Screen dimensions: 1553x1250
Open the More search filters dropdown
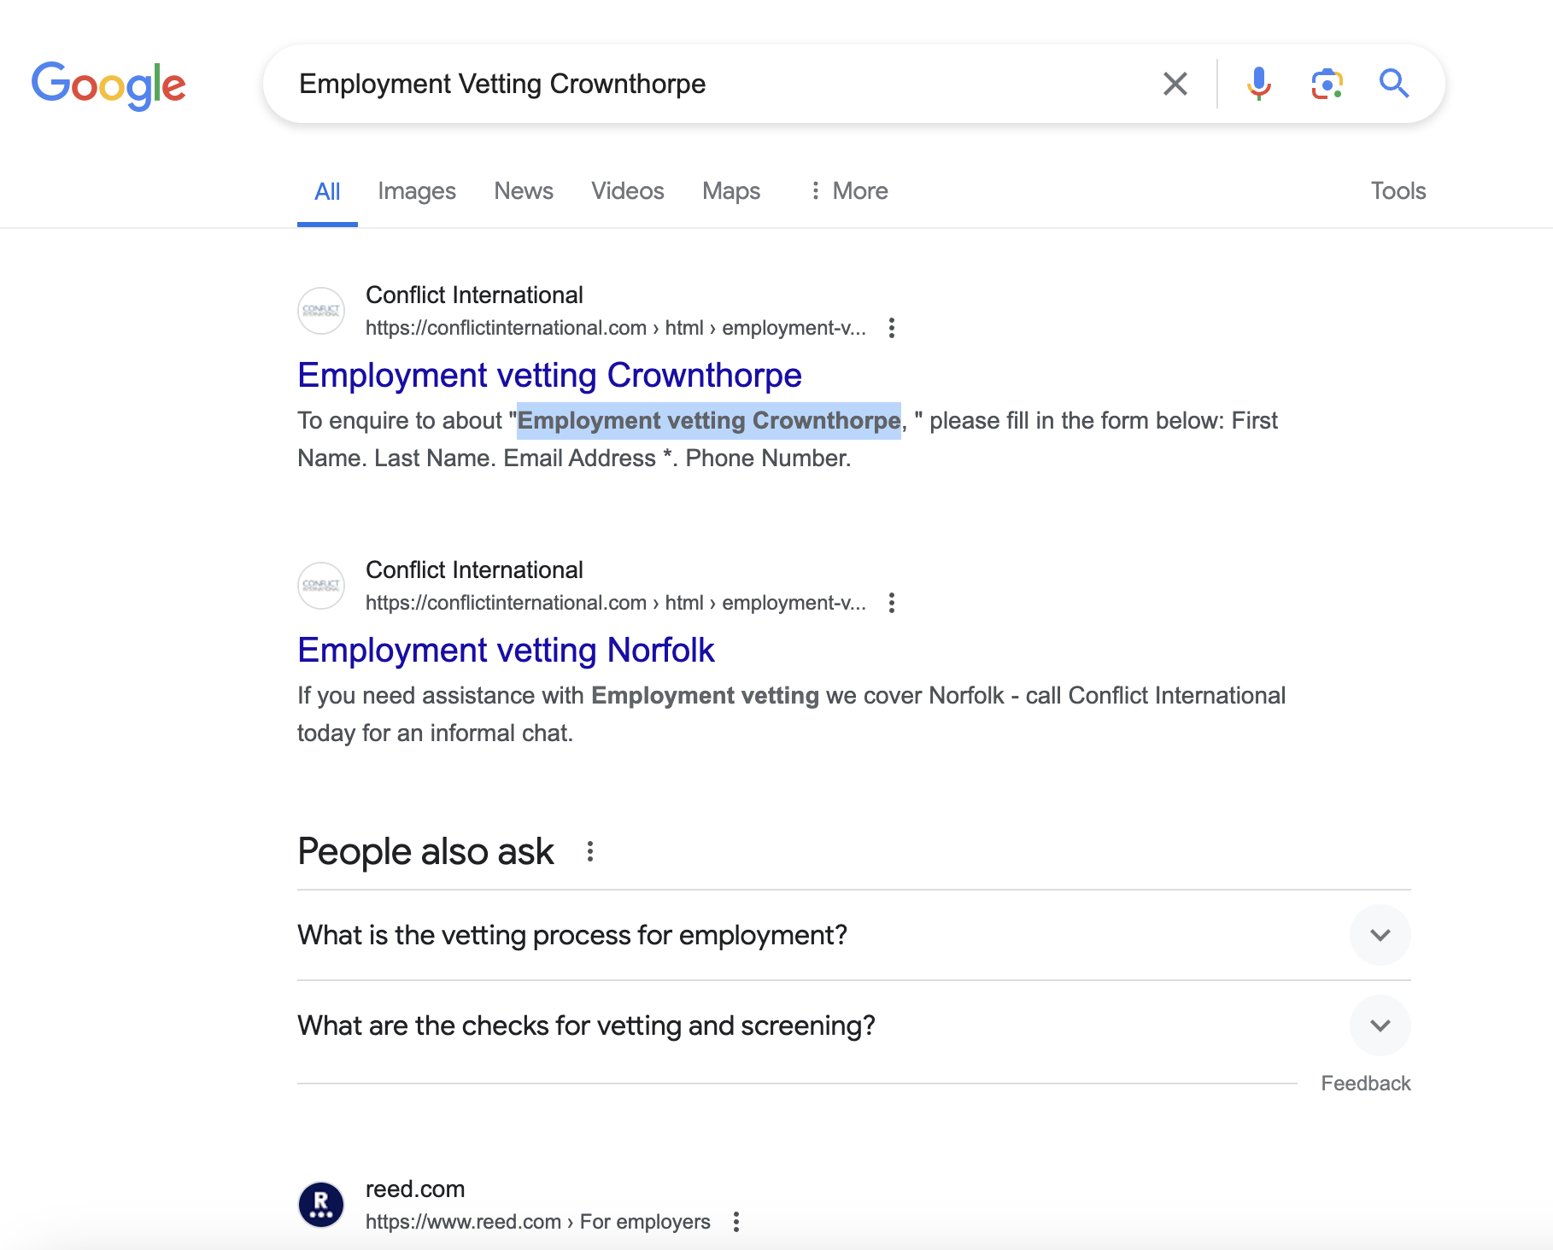[x=849, y=190]
